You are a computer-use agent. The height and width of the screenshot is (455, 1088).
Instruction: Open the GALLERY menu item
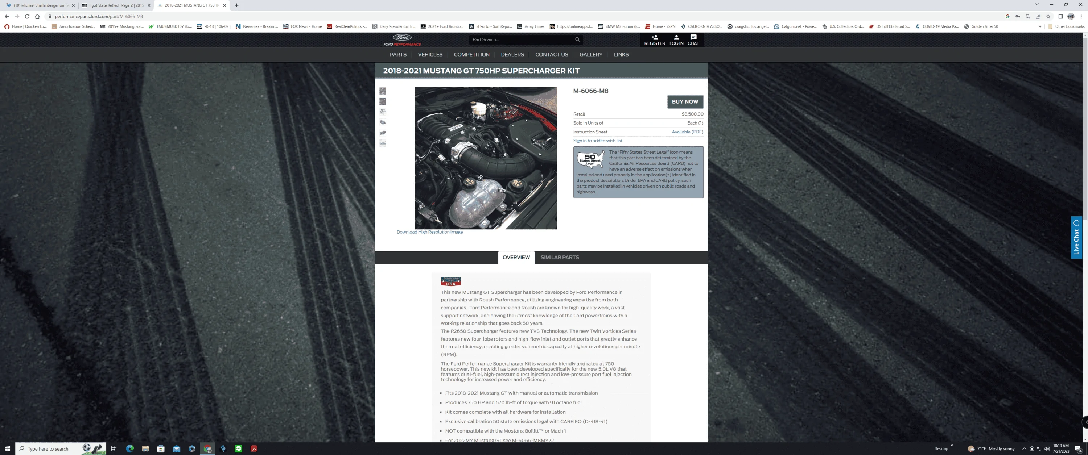click(591, 54)
